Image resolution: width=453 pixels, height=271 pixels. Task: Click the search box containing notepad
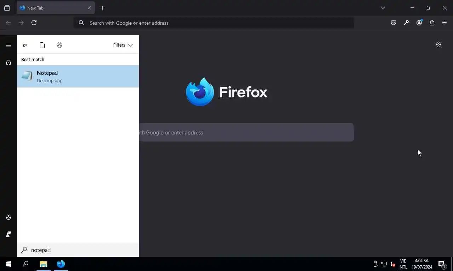pos(78,250)
